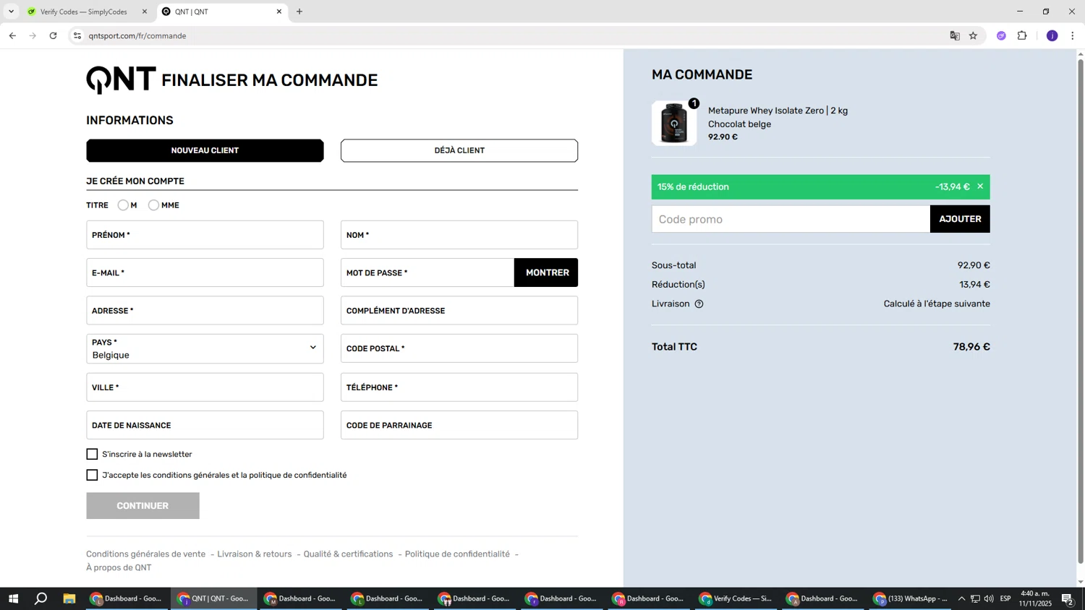Click the QNT logo
1085x610 pixels.
tap(121, 80)
